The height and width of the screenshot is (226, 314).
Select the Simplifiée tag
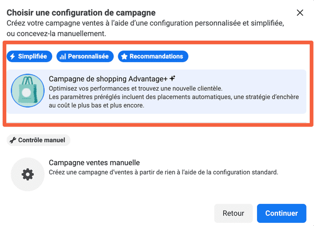pyautogui.click(x=30, y=56)
